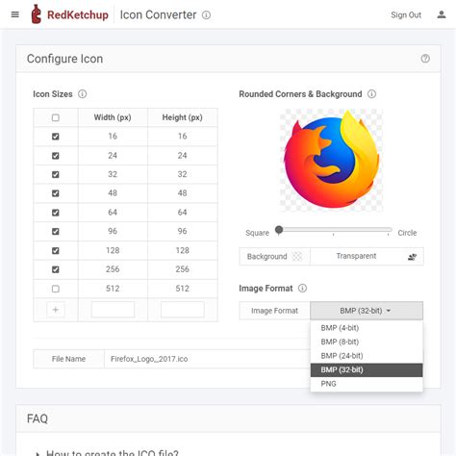Screen dimensions: 456x456
Task: Click the FAQ section heading
Action: click(x=38, y=418)
